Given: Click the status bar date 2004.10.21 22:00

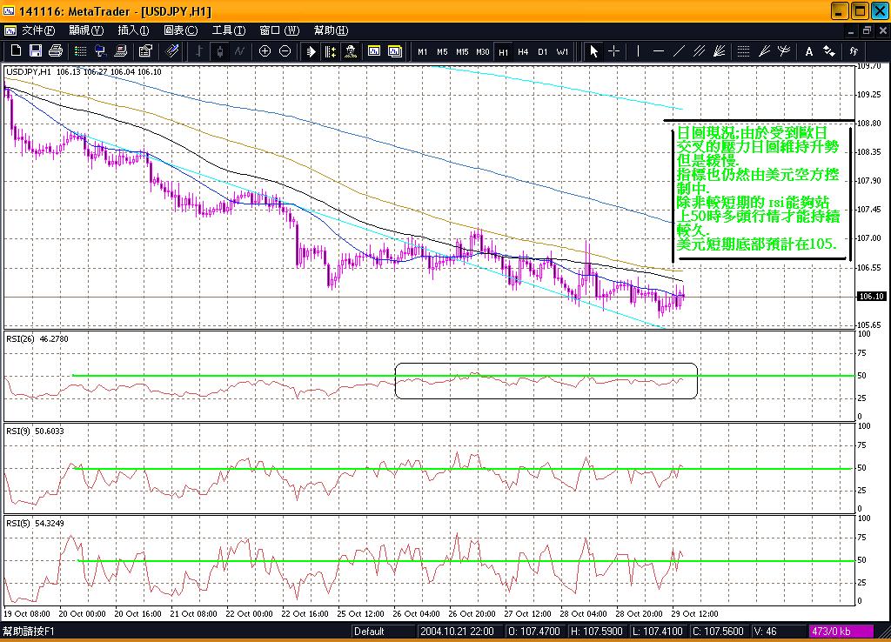Looking at the screenshot, I should tap(457, 632).
